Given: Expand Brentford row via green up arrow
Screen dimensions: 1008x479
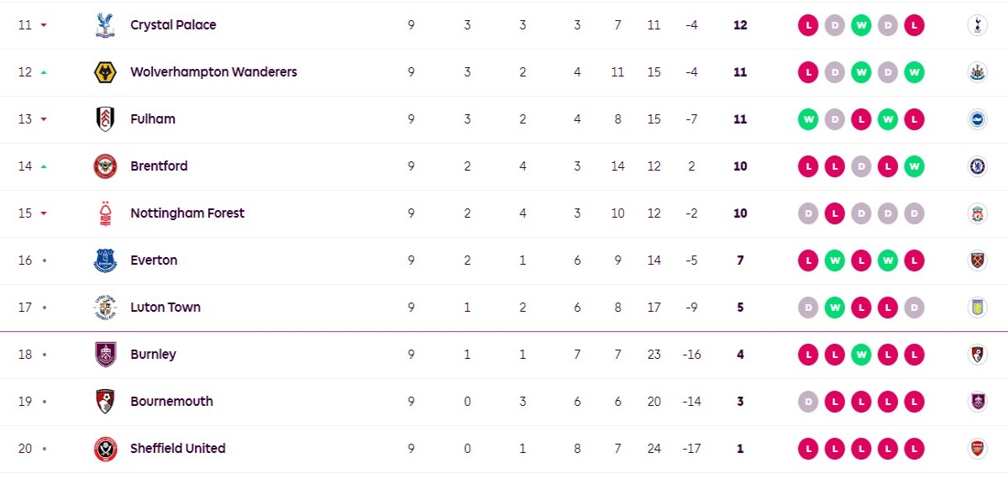Looking at the screenshot, I should (44, 166).
